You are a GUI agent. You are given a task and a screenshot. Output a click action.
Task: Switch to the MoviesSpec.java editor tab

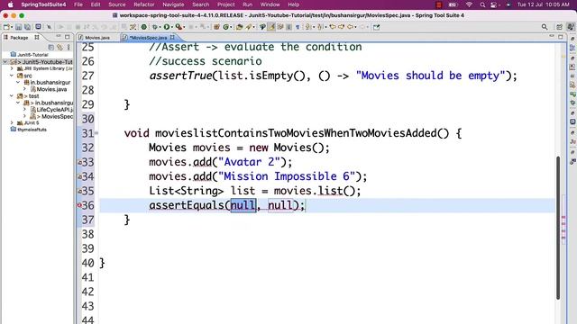(148, 38)
